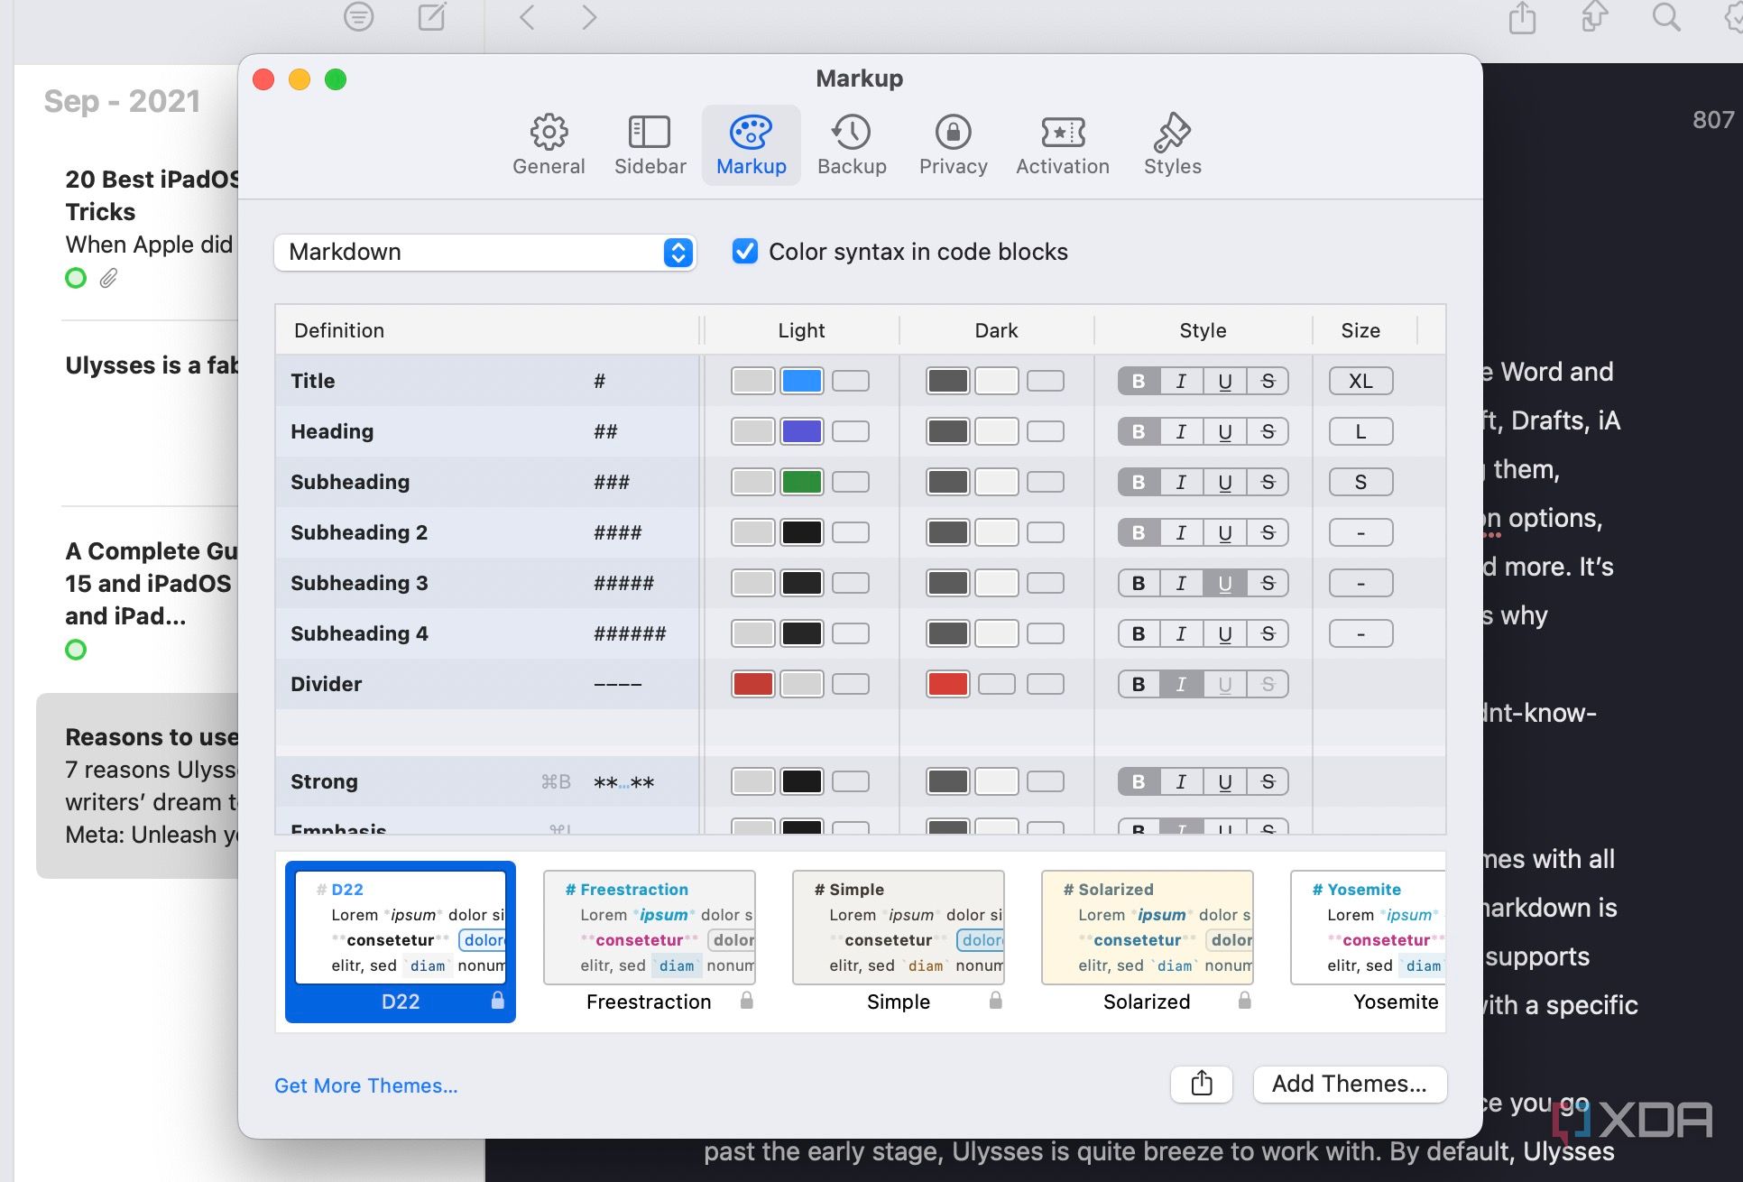Click the paperclip attachment icon in sheet list
Screen dimensions: 1743x1182
click(108, 278)
